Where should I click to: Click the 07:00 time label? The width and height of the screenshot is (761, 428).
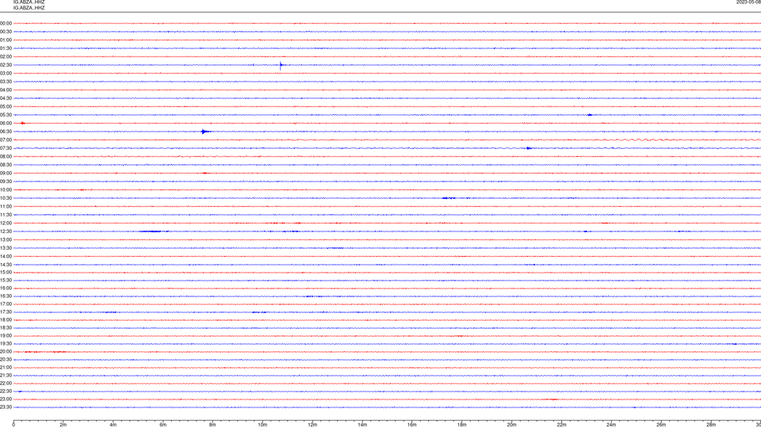click(x=6, y=139)
